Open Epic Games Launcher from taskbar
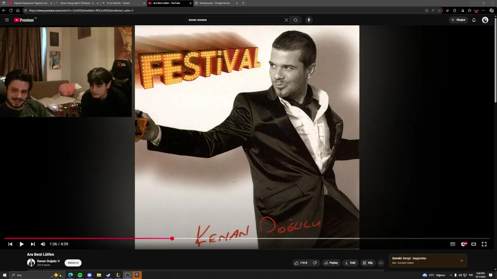 coord(137,275)
